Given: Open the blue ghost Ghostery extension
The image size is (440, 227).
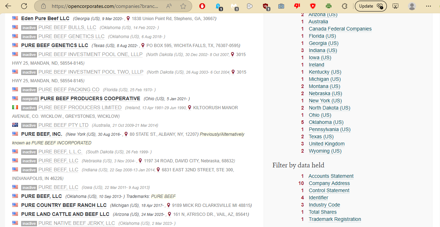Looking at the screenshot, I should point(218,6).
